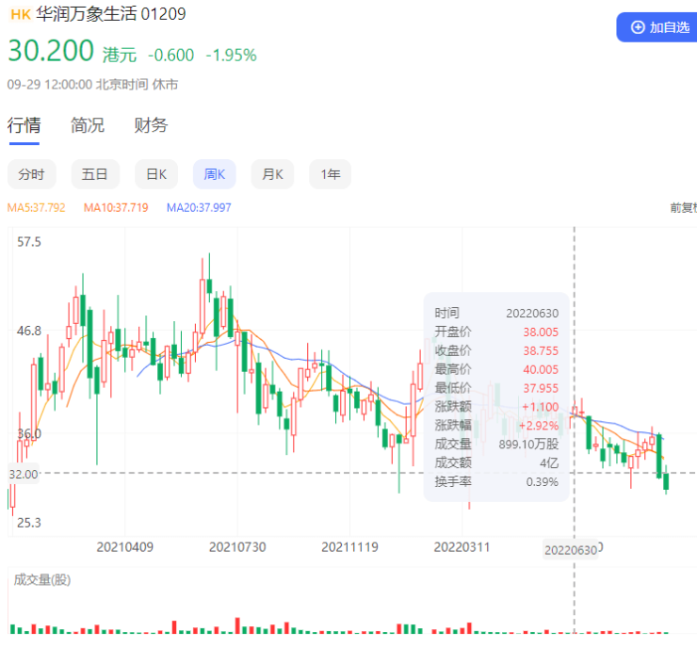Image resolution: width=697 pixels, height=648 pixels.
Task: Click the 46.8 y-axis label
Action: tap(29, 332)
